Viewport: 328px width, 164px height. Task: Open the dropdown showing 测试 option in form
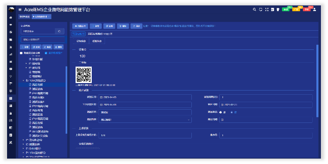tap(145, 120)
